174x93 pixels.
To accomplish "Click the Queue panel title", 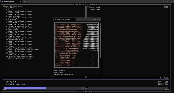I will [x=166, y=6].
